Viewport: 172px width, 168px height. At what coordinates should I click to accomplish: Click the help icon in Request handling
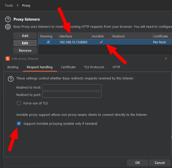pos(11,79)
